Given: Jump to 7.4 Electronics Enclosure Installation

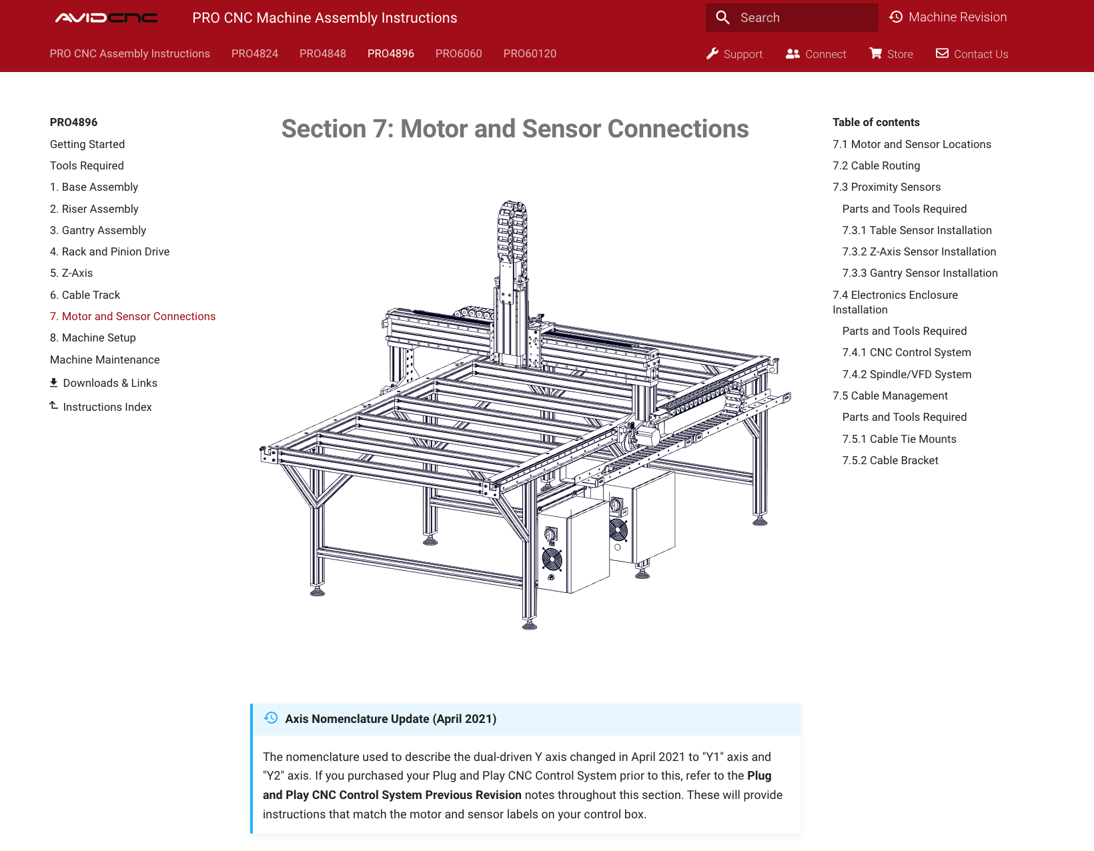Looking at the screenshot, I should click(895, 302).
